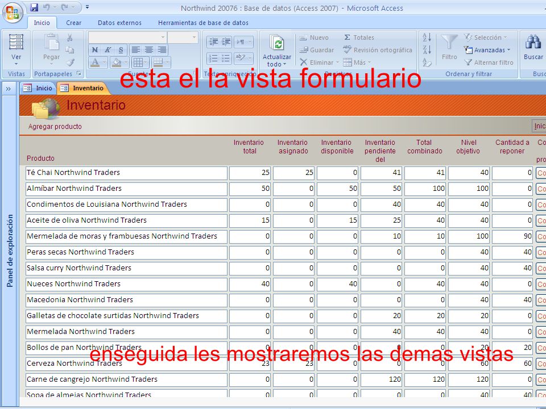546x409 pixels.
Task: Toggle bold N formatting
Action: point(95,50)
